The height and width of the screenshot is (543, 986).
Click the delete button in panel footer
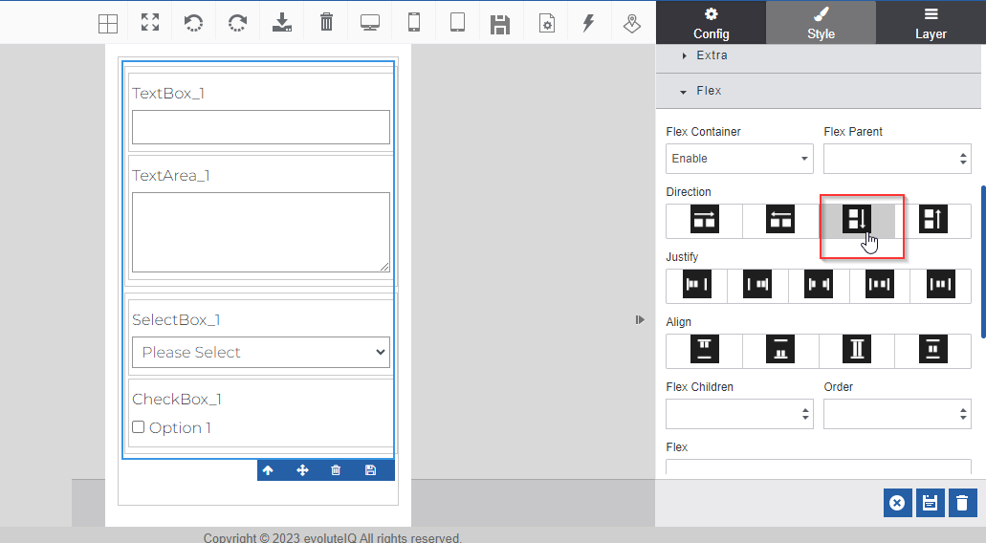pos(963,503)
